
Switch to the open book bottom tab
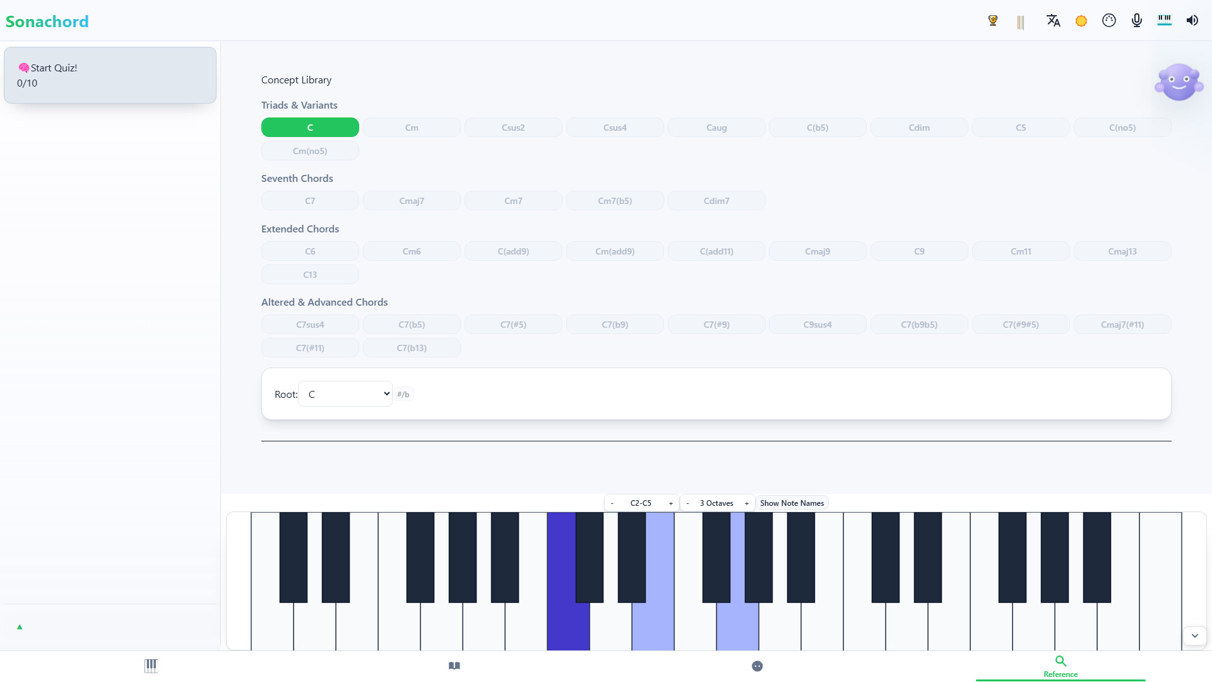coord(454,666)
